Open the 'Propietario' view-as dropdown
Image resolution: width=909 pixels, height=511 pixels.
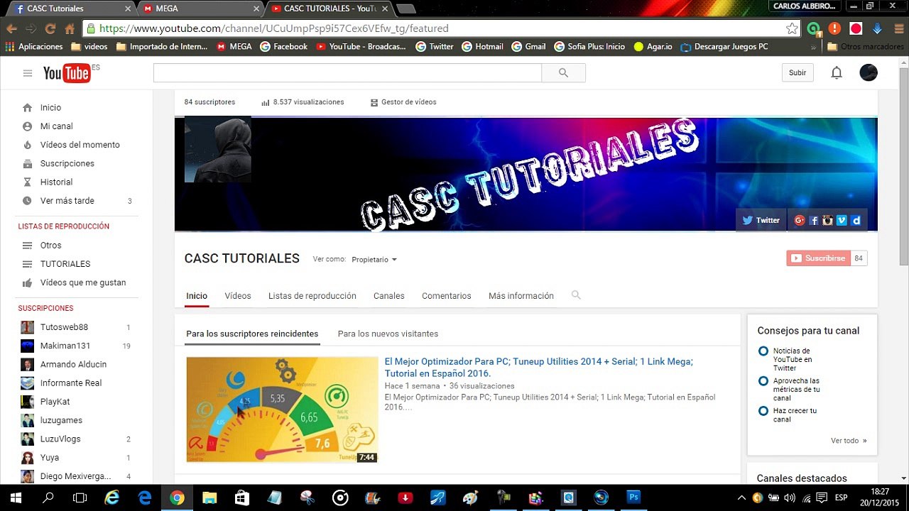(374, 260)
